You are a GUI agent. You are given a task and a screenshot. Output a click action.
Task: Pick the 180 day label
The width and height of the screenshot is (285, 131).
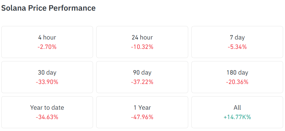pos(237,72)
